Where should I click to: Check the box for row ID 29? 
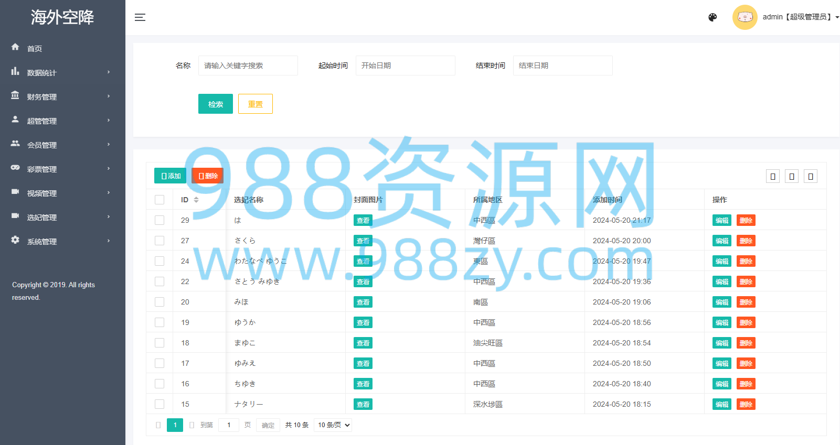[x=160, y=220]
